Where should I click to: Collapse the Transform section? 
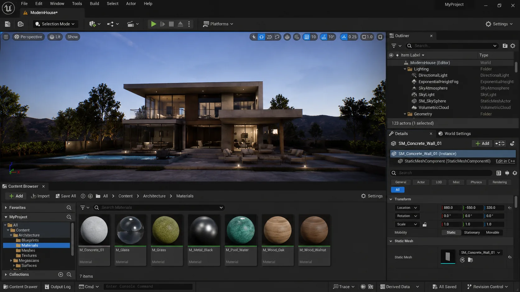(x=391, y=199)
